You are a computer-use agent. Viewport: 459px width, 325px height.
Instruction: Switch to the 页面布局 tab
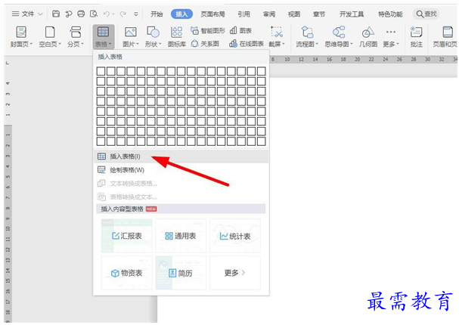pos(212,14)
